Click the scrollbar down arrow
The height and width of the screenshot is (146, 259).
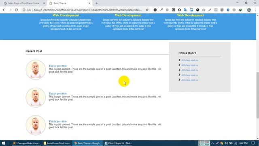[257, 139]
